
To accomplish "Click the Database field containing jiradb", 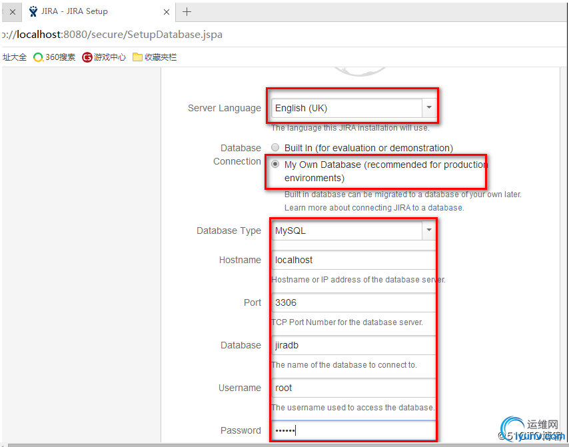I will point(353,345).
